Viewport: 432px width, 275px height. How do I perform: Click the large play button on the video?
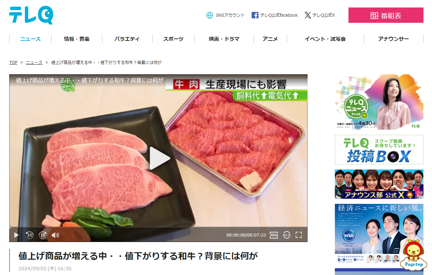click(160, 158)
